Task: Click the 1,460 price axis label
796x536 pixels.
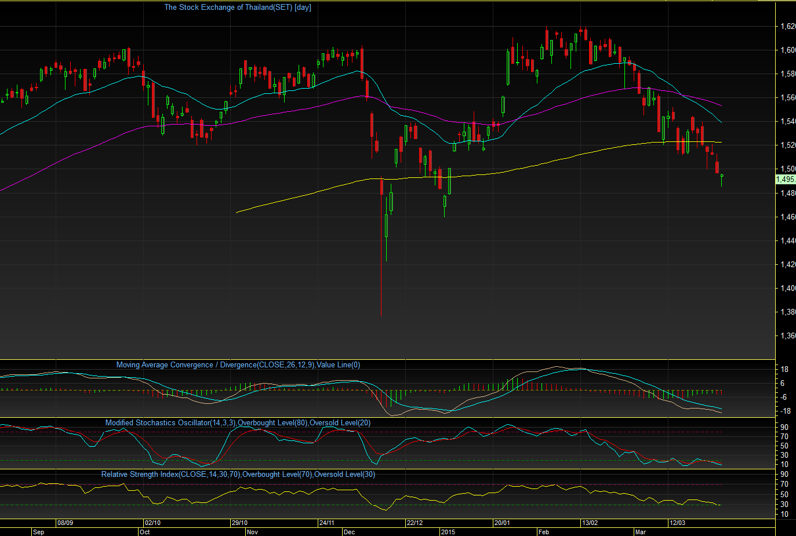Action: pyautogui.click(x=788, y=217)
